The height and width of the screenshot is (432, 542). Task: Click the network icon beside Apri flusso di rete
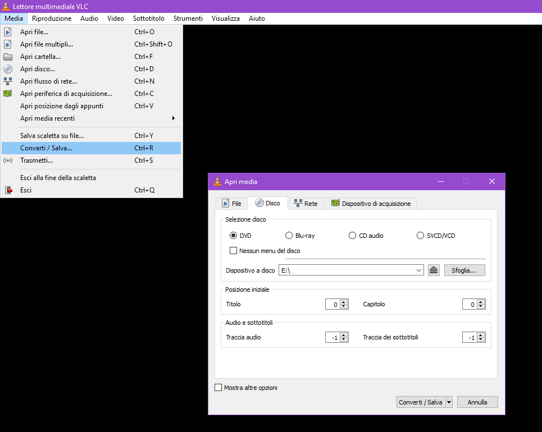click(8, 81)
